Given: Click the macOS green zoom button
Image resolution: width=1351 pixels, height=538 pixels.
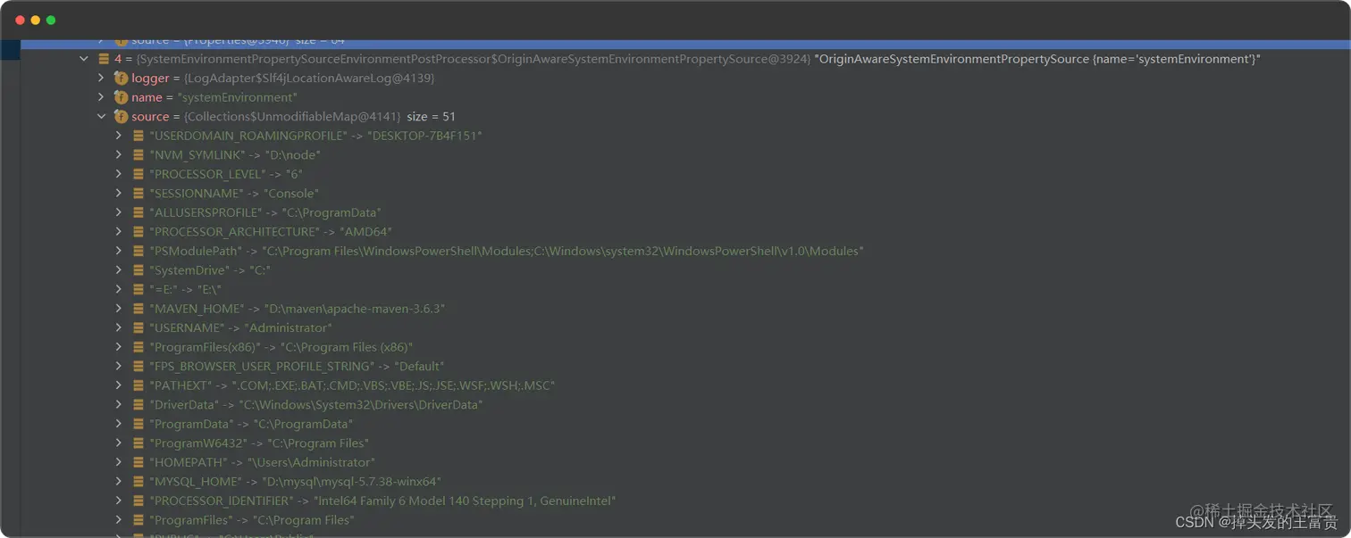Looking at the screenshot, I should click(x=50, y=18).
